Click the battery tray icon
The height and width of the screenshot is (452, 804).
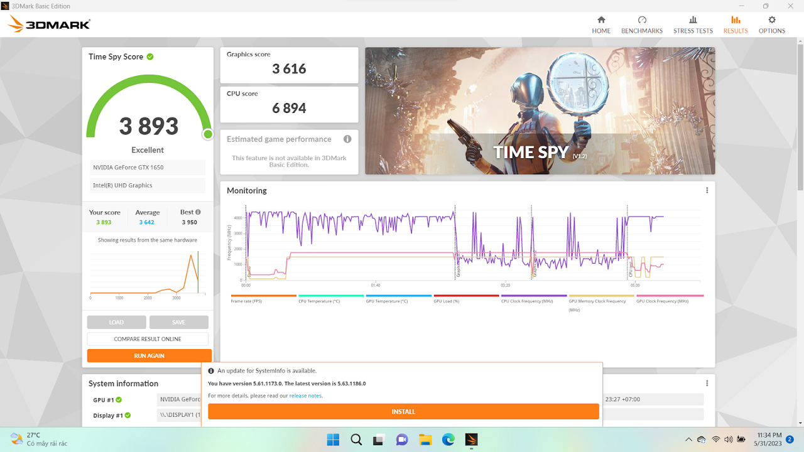[x=741, y=439]
